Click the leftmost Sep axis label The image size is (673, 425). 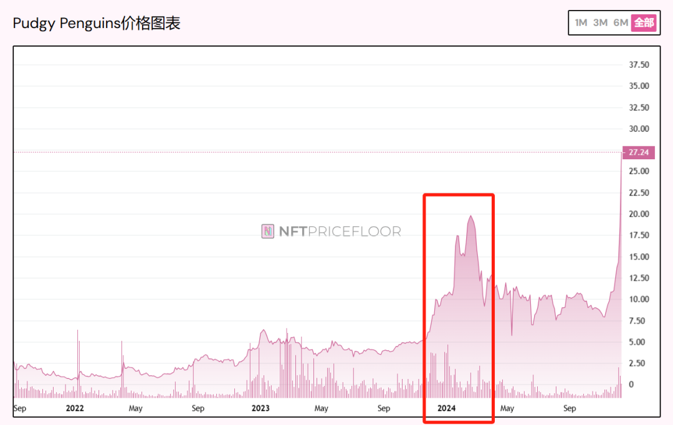coord(19,408)
